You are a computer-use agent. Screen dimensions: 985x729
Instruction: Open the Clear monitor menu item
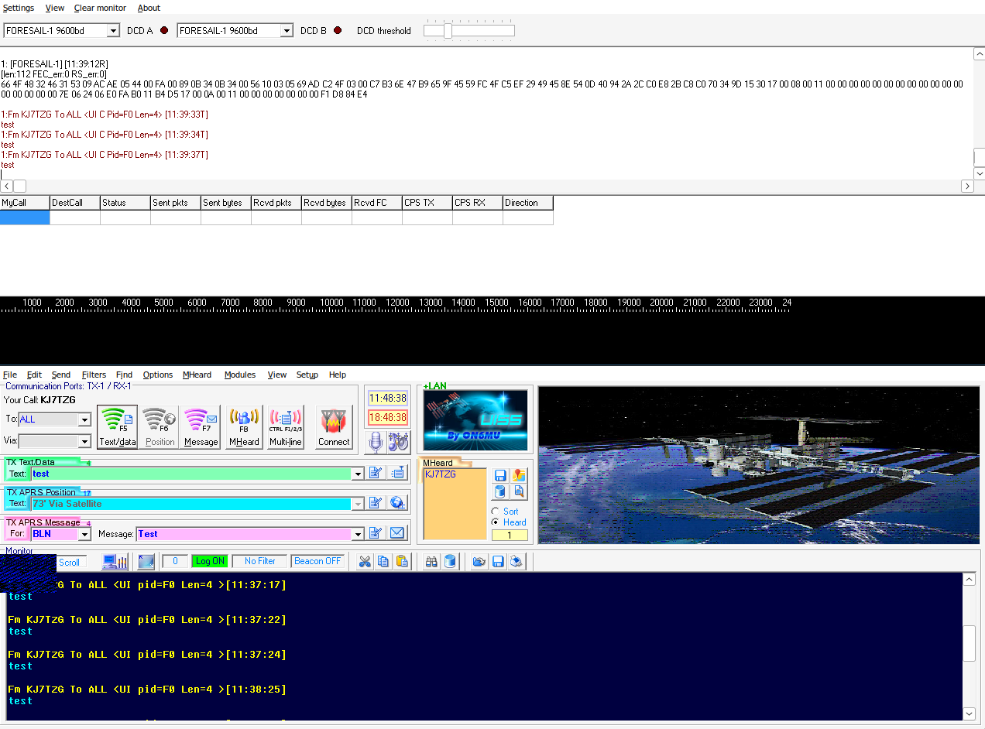click(100, 8)
